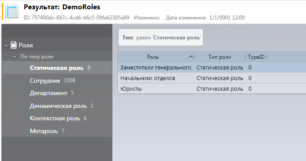Click the TypeID column header
Screen dimensions: 306x161
[x=256, y=57]
